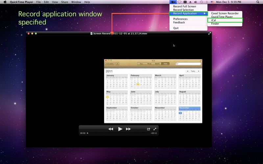This screenshot has width=263, height=164.
Task: Select QuickTime Player in the application submenu
Action: point(225,17)
